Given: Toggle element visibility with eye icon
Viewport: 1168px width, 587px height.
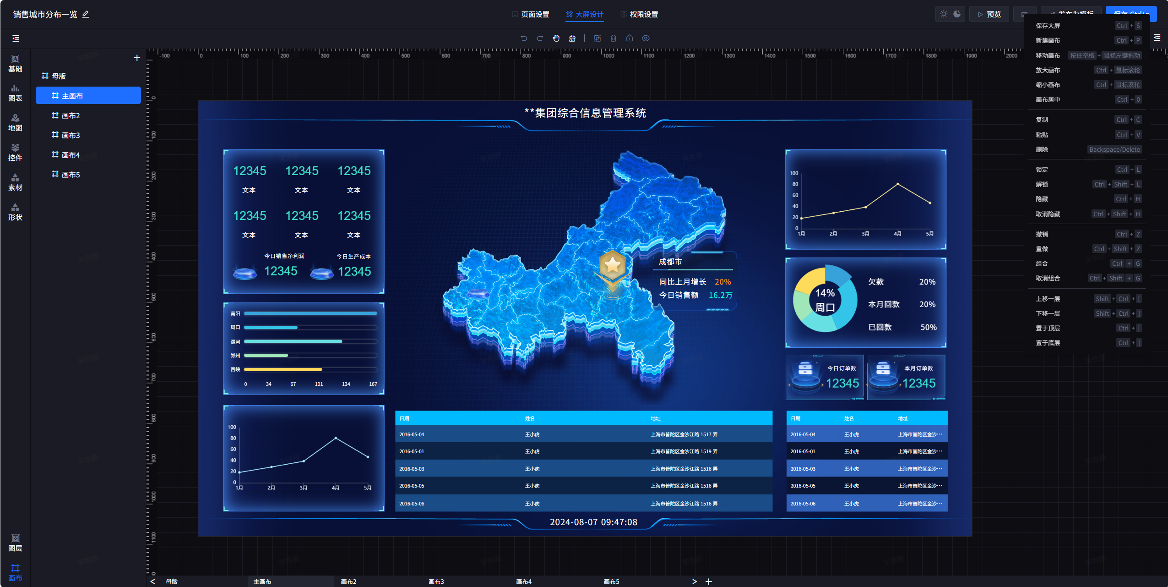Looking at the screenshot, I should 646,38.
